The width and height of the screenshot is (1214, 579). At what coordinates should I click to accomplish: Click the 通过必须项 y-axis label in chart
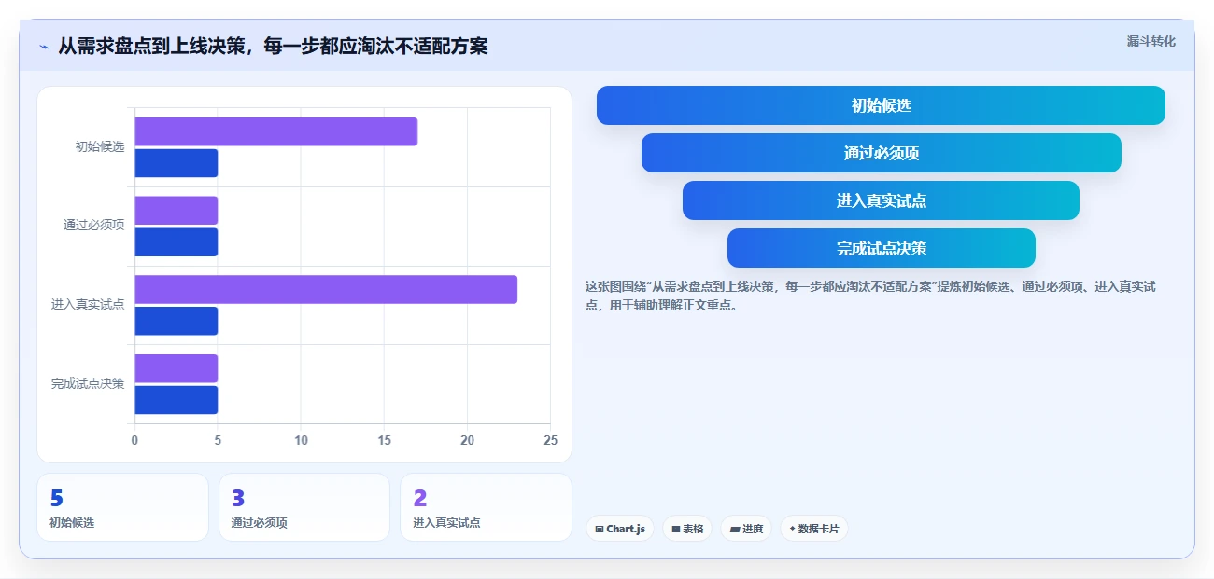tap(93, 226)
